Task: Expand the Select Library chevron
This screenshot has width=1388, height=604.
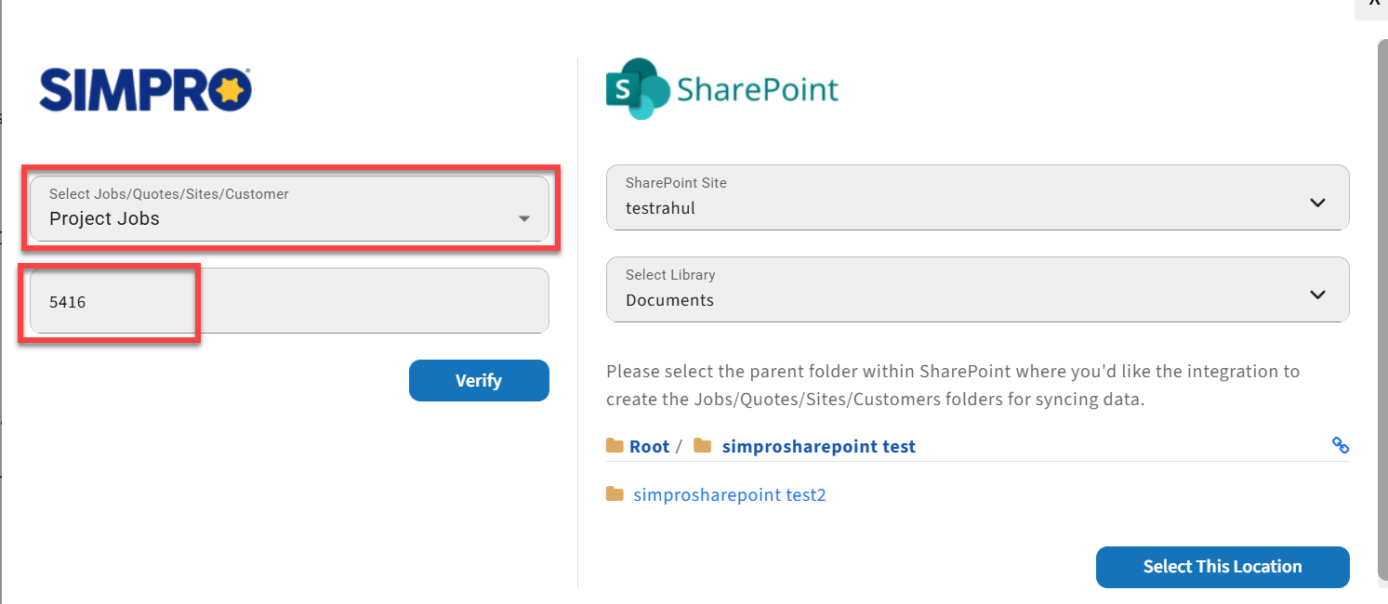Action: [1317, 294]
